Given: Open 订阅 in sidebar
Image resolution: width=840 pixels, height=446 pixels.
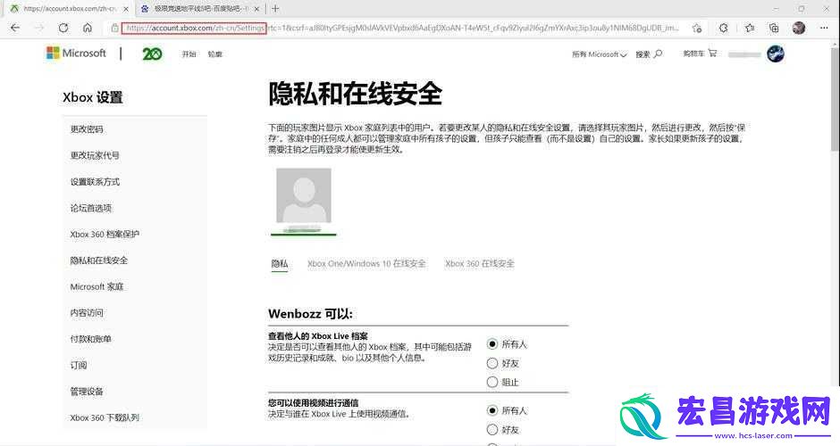Looking at the screenshot, I should tap(79, 365).
